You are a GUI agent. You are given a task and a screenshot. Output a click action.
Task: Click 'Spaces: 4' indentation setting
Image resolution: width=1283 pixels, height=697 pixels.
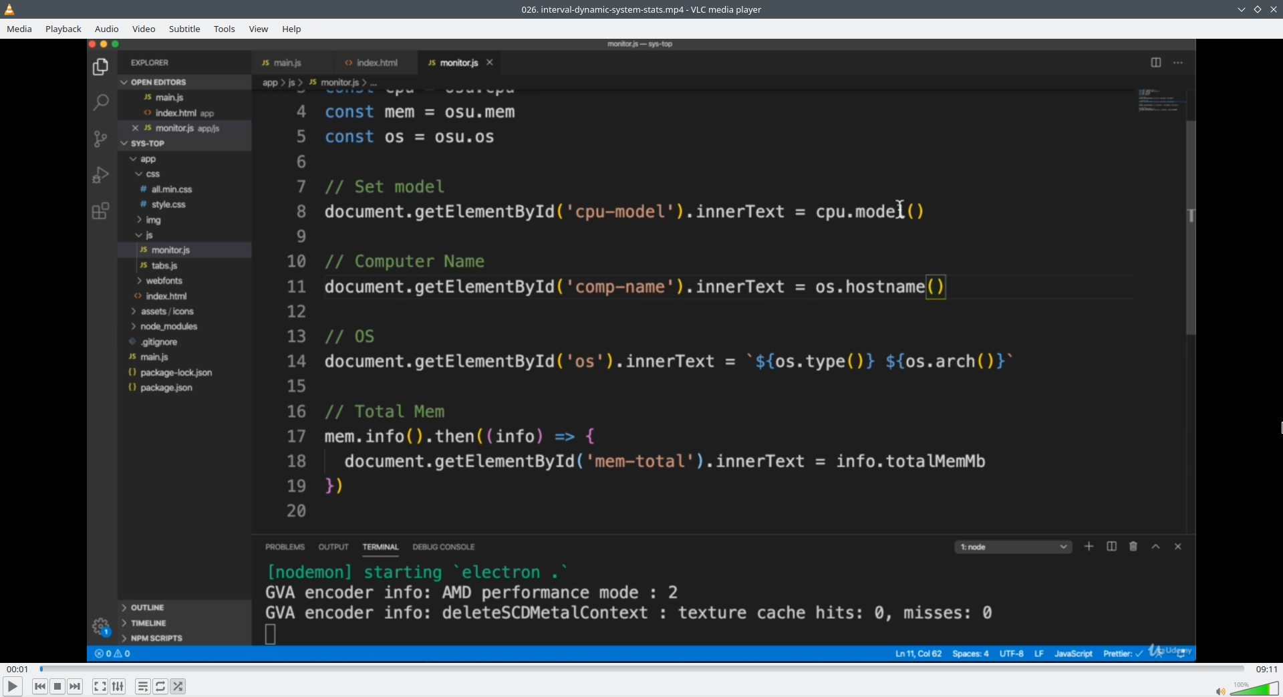click(x=970, y=654)
